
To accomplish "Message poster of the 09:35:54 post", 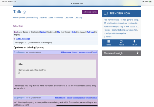I will coord(79,98).
